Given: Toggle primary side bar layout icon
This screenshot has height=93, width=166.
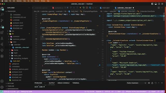Looking at the screenshot, I should [153, 4].
